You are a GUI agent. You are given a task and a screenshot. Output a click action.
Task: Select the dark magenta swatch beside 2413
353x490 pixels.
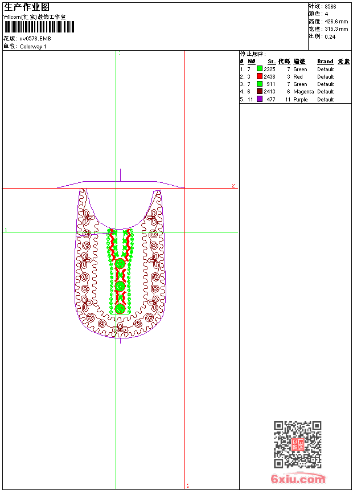tap(259, 91)
